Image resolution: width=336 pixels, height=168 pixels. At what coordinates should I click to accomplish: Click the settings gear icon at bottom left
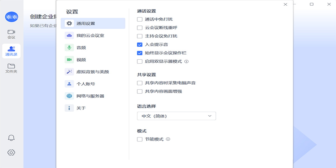click(11, 152)
